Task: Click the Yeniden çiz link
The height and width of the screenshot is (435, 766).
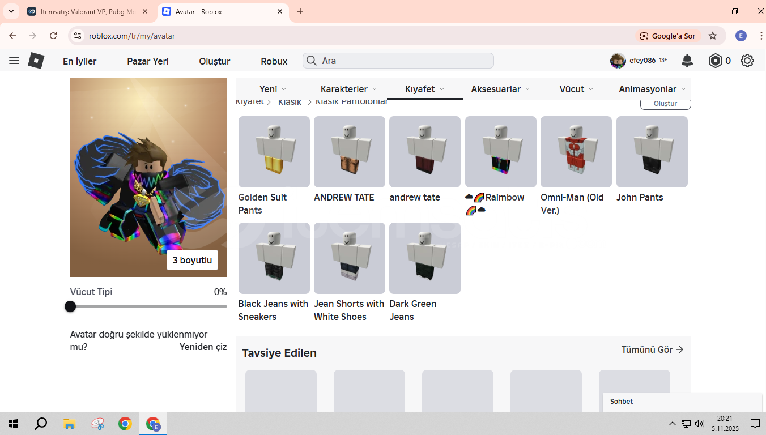Action: pyautogui.click(x=203, y=347)
